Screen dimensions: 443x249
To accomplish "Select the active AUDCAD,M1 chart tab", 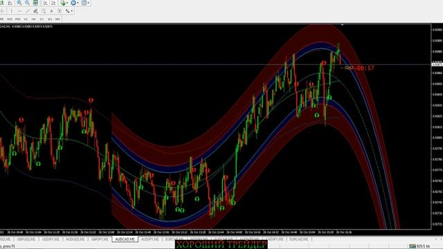I will 125,239.
